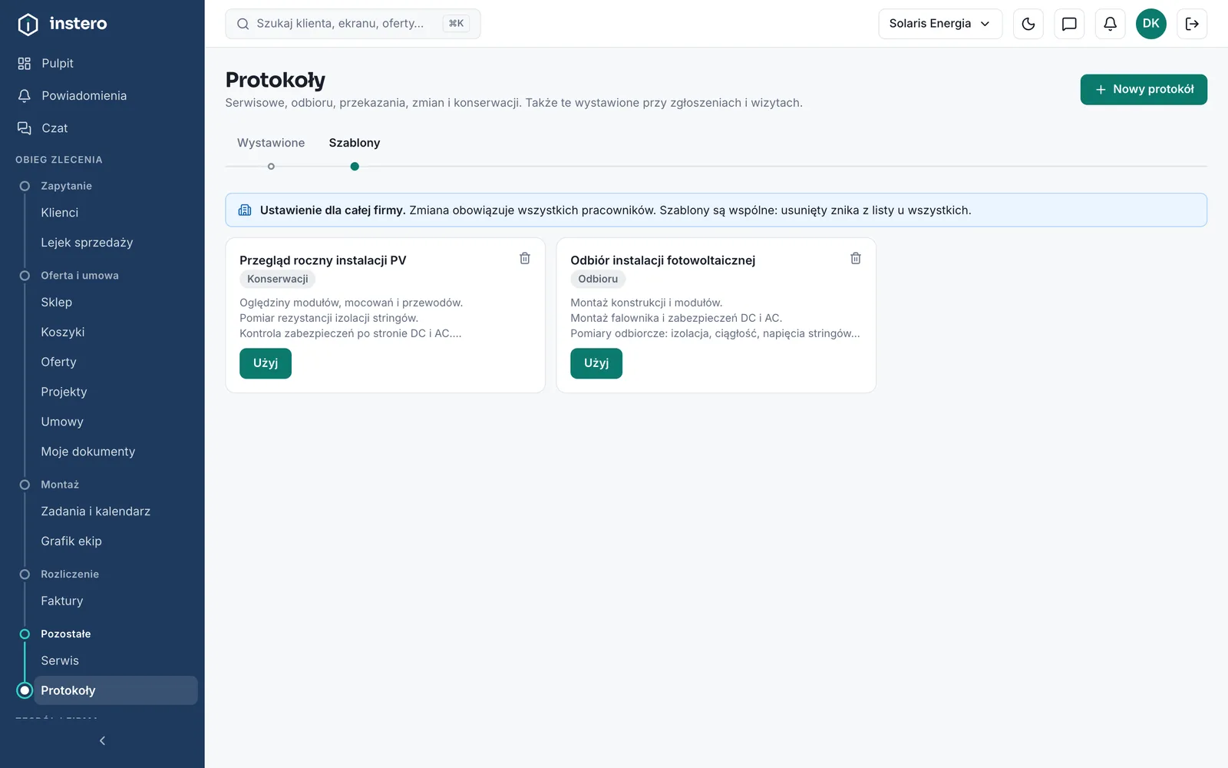Click trash icon on Odbiór instalacji fotowoltaicznej card
1228x768 pixels.
856,259
